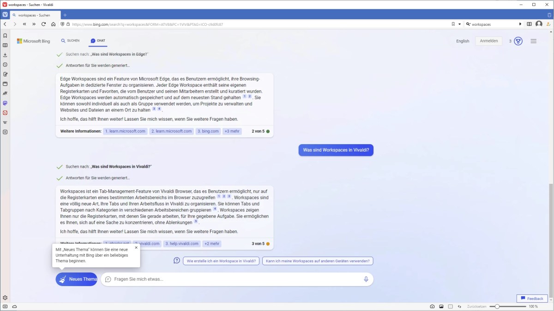
Task: Click the Microsoft Bing logo
Action: tap(33, 41)
